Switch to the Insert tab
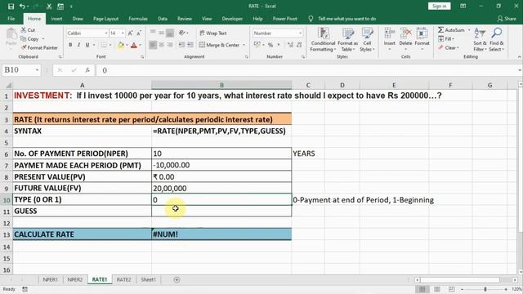This screenshot has width=523, height=294. [x=56, y=19]
